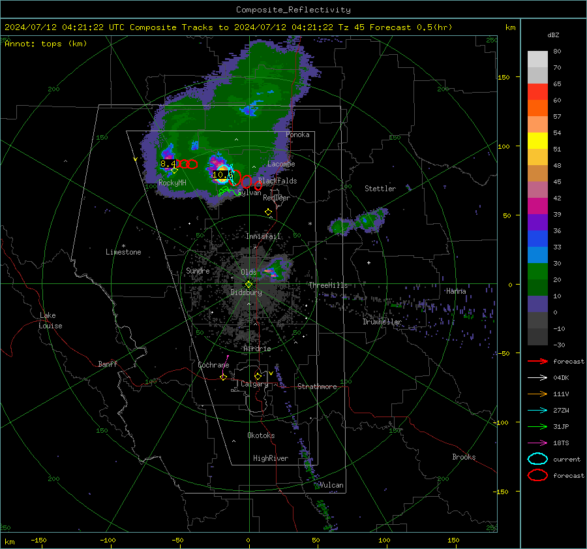Click the red 'forecast' ellipse legend symbol
This screenshot has width=587, height=549.
coord(537,475)
